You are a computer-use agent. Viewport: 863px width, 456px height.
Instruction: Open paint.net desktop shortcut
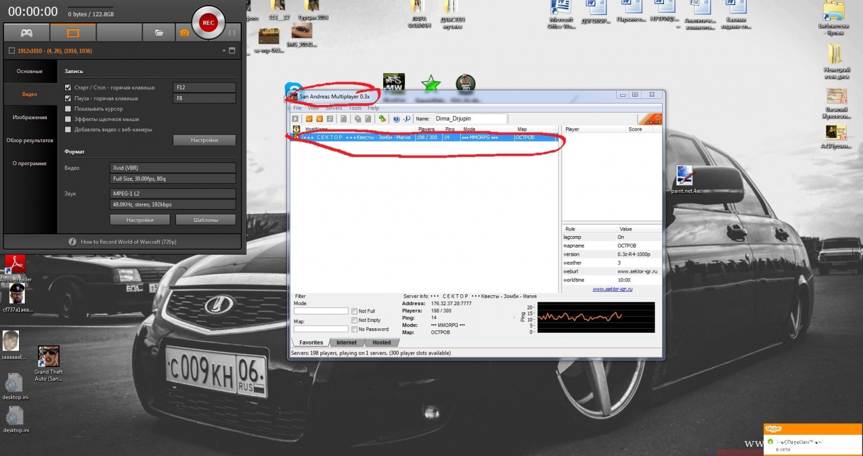tap(686, 180)
